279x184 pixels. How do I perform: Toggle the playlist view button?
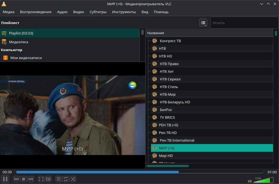pos(59,179)
